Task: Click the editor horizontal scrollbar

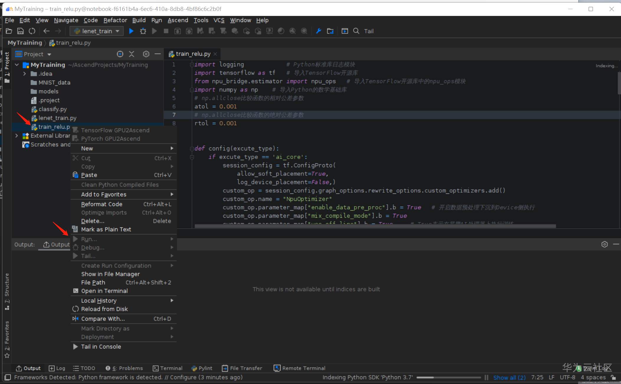Action: (x=375, y=226)
